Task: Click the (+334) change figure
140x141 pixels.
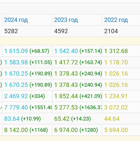Action: pyautogui.click(x=37, y=96)
